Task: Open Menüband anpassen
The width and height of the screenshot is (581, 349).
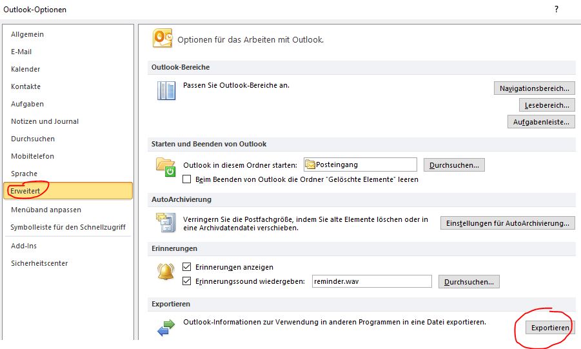Action: tap(46, 210)
